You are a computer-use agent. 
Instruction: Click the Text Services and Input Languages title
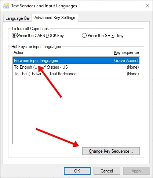44,6
